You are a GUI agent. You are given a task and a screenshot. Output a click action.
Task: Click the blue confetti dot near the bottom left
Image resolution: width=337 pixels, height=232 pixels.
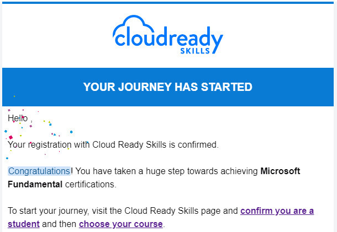pos(7,158)
